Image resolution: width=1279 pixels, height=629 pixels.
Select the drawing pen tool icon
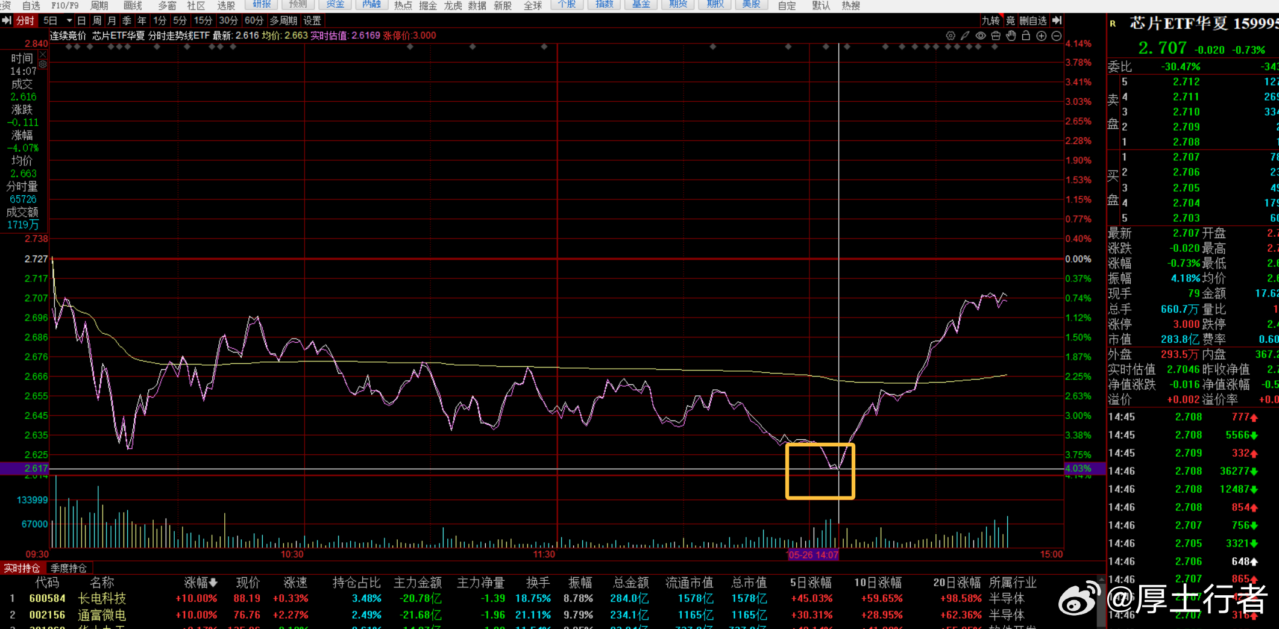click(x=965, y=36)
